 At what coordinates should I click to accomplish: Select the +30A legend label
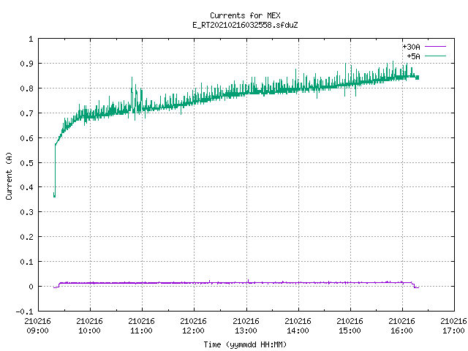[411, 47]
